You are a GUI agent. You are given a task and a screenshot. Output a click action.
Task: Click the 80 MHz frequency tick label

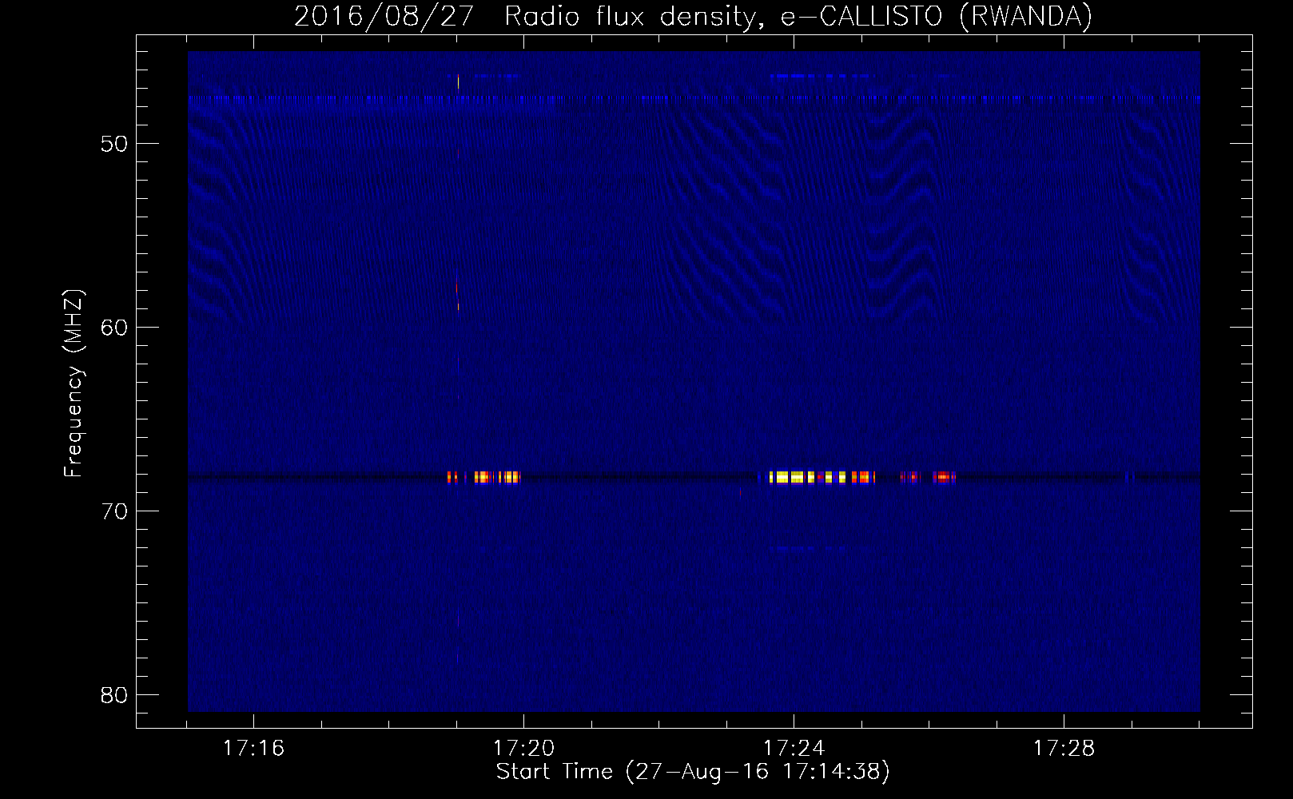coord(115,695)
